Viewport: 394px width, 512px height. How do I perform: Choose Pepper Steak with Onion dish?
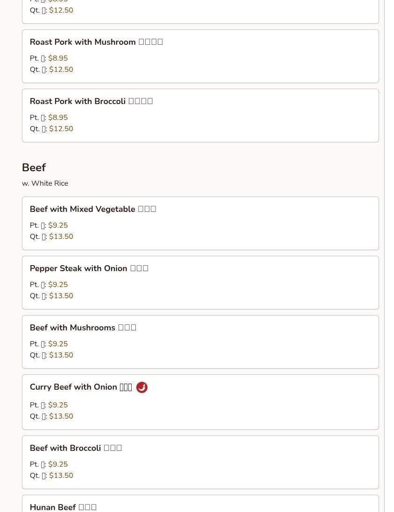click(x=89, y=268)
